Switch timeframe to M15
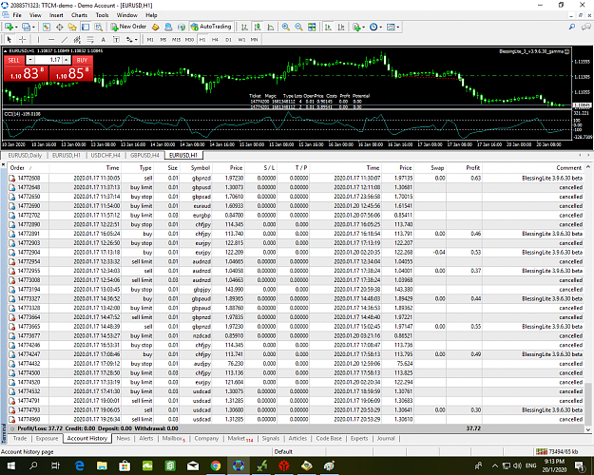 pyautogui.click(x=176, y=39)
